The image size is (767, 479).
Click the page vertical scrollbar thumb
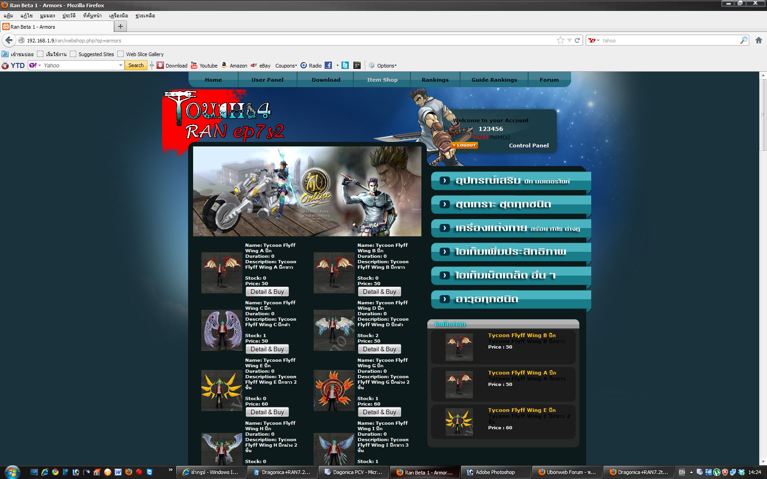(763, 115)
